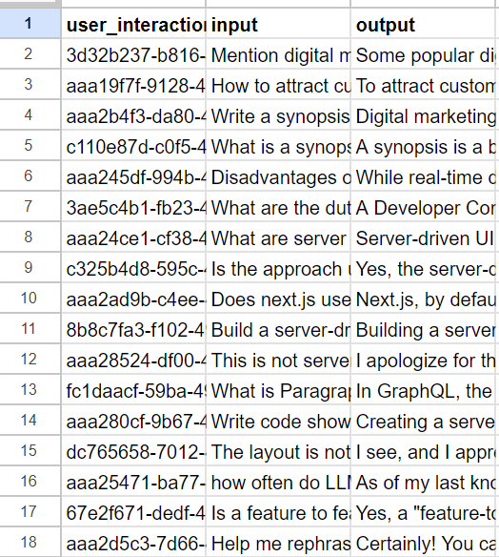The height and width of the screenshot is (557, 499).
Task: Select row header 15
Action: pyautogui.click(x=30, y=451)
